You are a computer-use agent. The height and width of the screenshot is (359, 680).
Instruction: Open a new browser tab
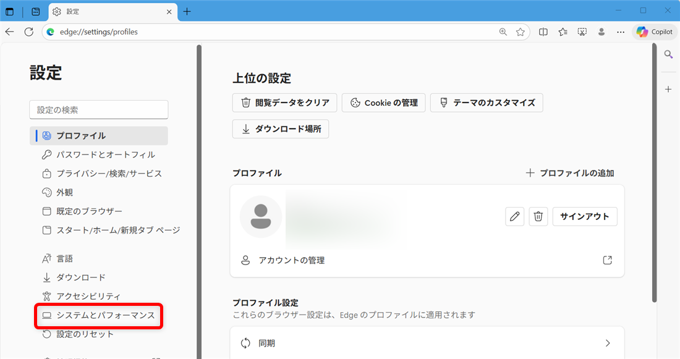[187, 11]
